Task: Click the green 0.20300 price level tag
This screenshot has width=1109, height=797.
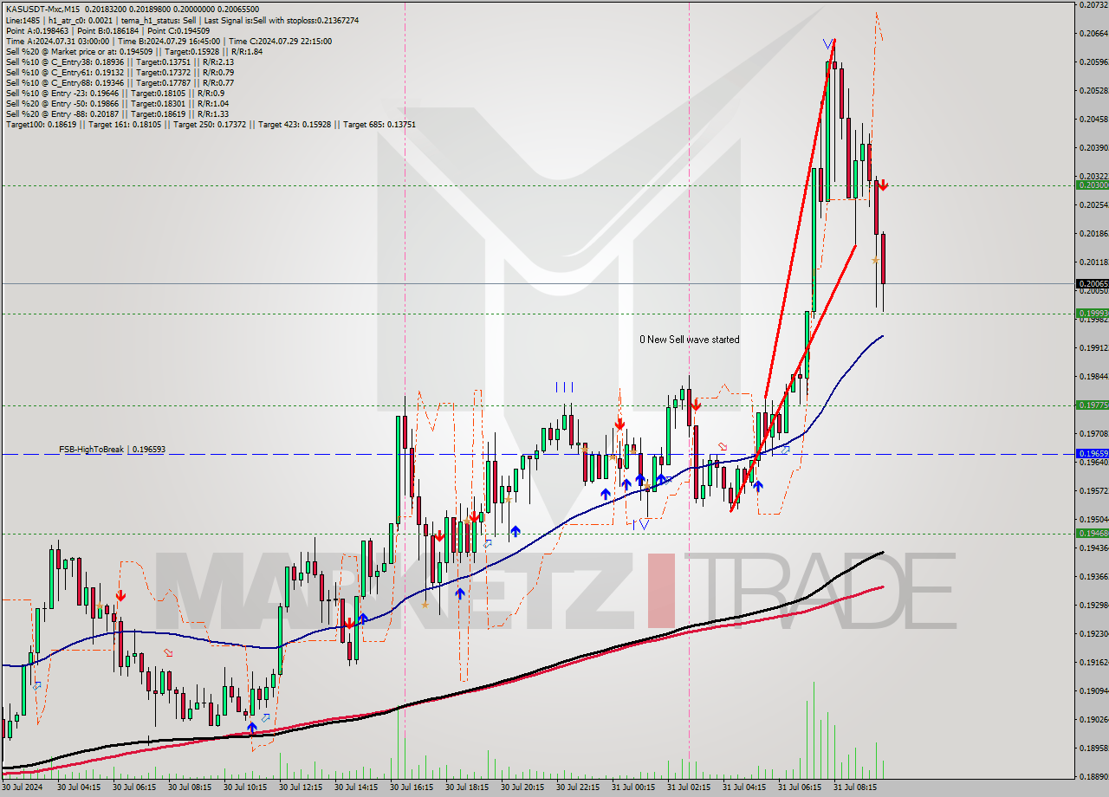Action: pos(1092,185)
